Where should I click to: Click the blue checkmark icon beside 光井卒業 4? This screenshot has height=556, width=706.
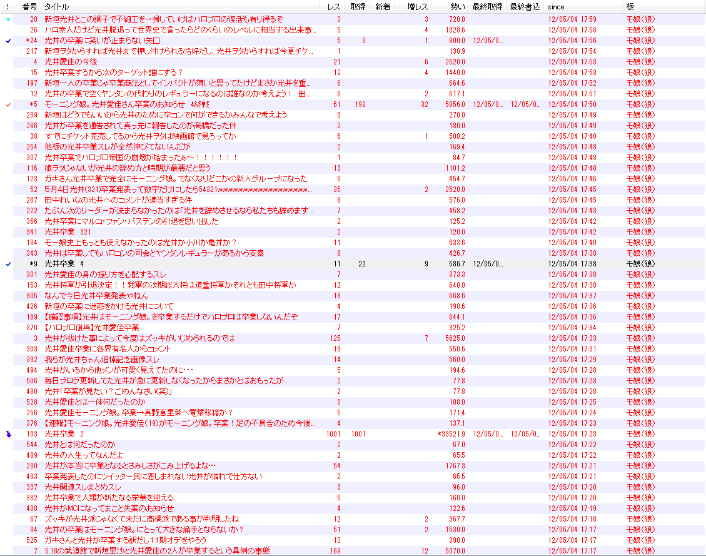[8, 265]
